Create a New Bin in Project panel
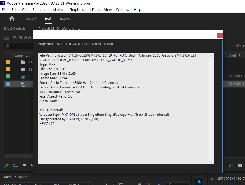Viewport: 245px width, 185px height. click(x=240, y=165)
